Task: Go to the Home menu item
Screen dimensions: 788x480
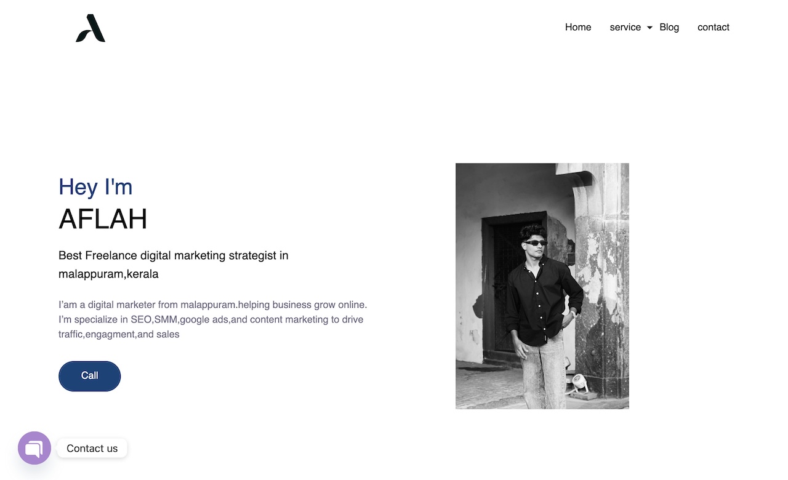Action: (578, 27)
